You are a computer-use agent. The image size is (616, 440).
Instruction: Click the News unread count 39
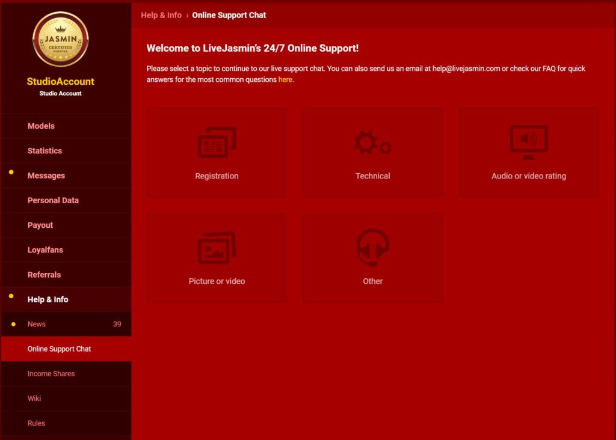click(117, 324)
